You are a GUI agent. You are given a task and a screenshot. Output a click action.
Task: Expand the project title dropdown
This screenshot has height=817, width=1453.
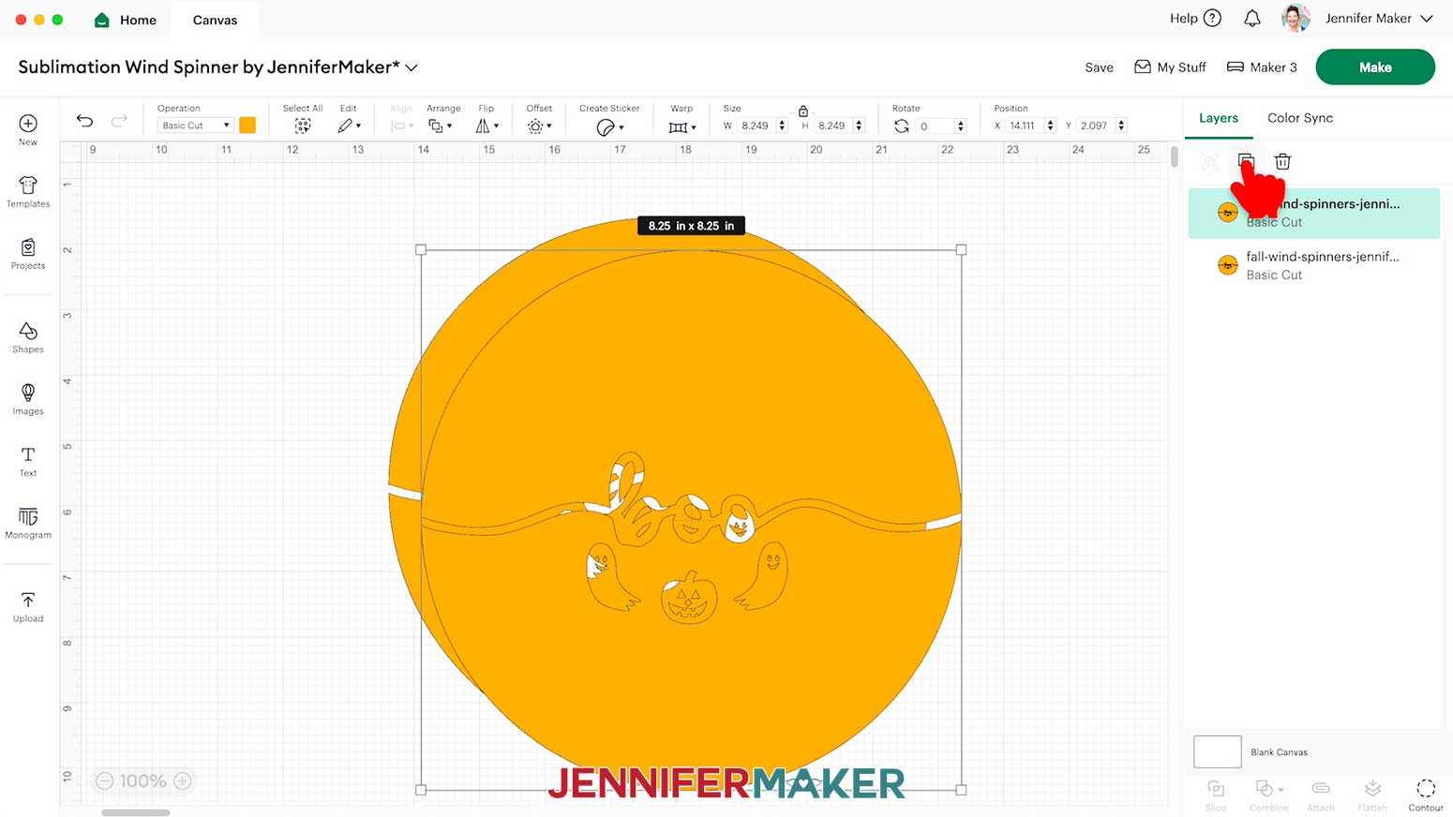(x=412, y=67)
